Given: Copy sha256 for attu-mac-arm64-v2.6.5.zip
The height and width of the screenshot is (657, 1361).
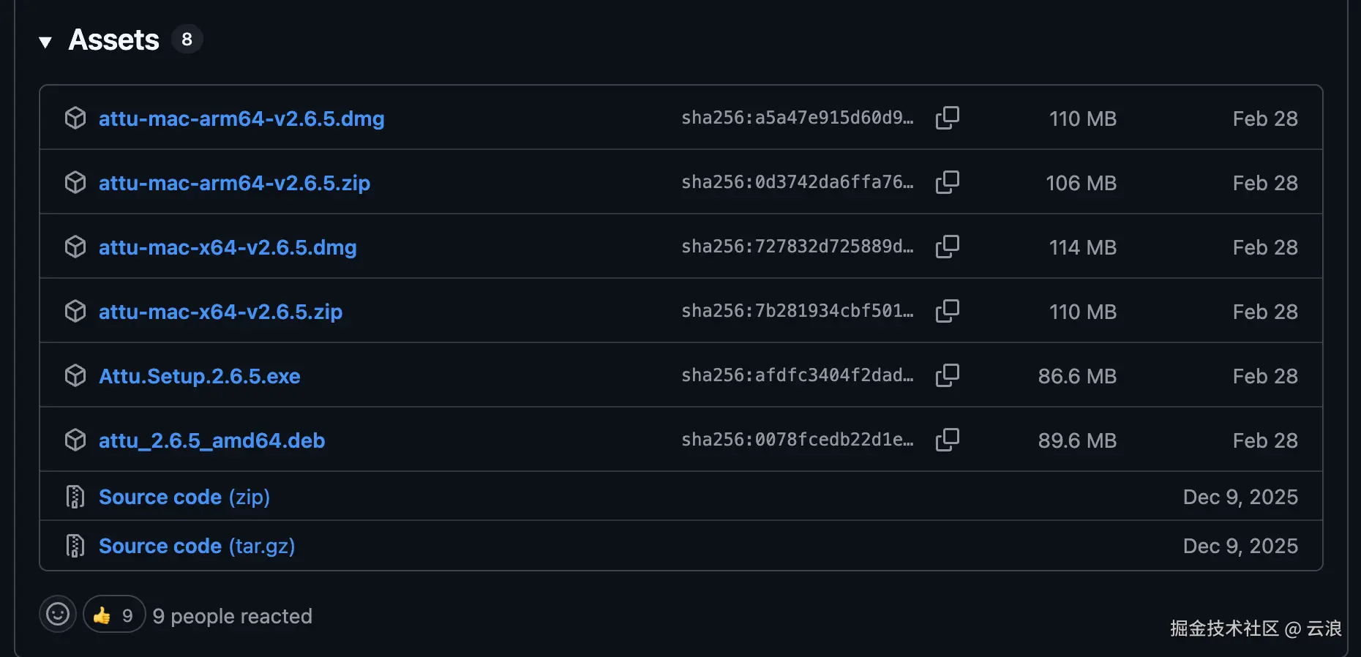Looking at the screenshot, I should pyautogui.click(x=947, y=182).
